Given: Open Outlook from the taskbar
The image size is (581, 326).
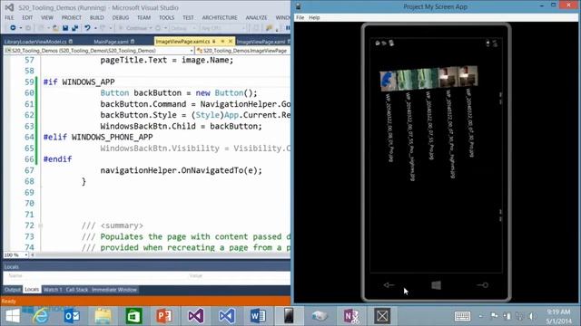Looking at the screenshot, I should (72, 316).
